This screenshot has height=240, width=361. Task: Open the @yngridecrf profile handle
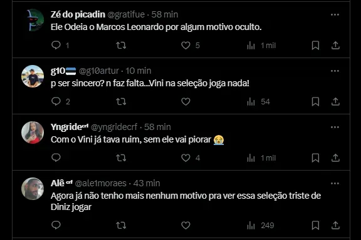pyautogui.click(x=114, y=127)
